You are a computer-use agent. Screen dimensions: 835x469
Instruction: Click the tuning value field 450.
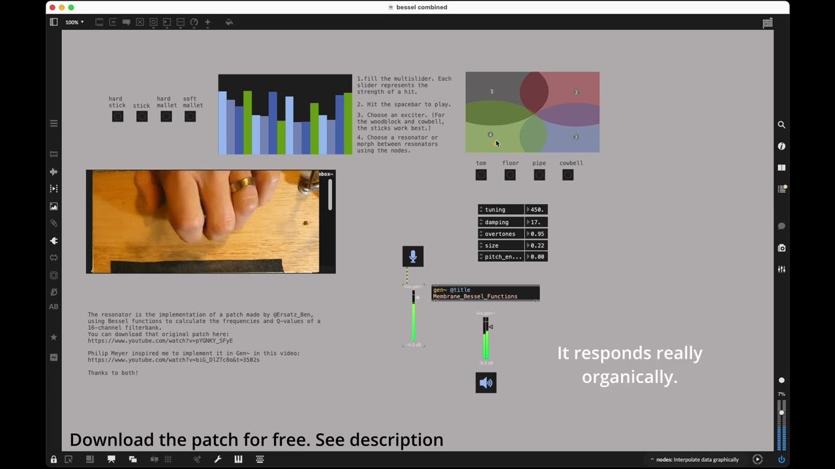coord(536,210)
